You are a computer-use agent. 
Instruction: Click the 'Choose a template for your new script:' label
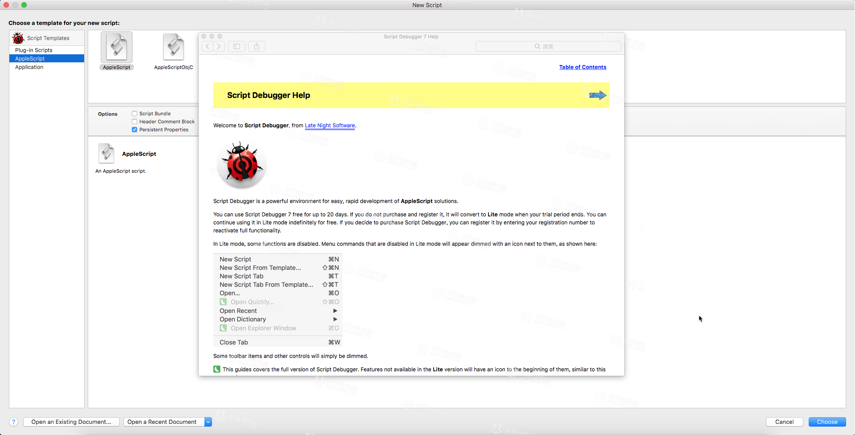pyautogui.click(x=64, y=23)
